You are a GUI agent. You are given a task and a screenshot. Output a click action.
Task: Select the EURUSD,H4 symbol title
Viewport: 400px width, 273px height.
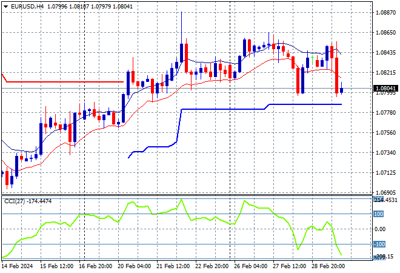coord(27,7)
